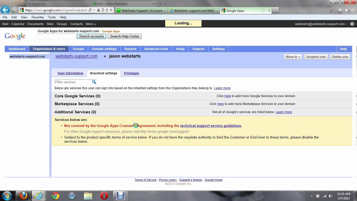
Task: Show hidden tray icons arrow
Action: 312,196
